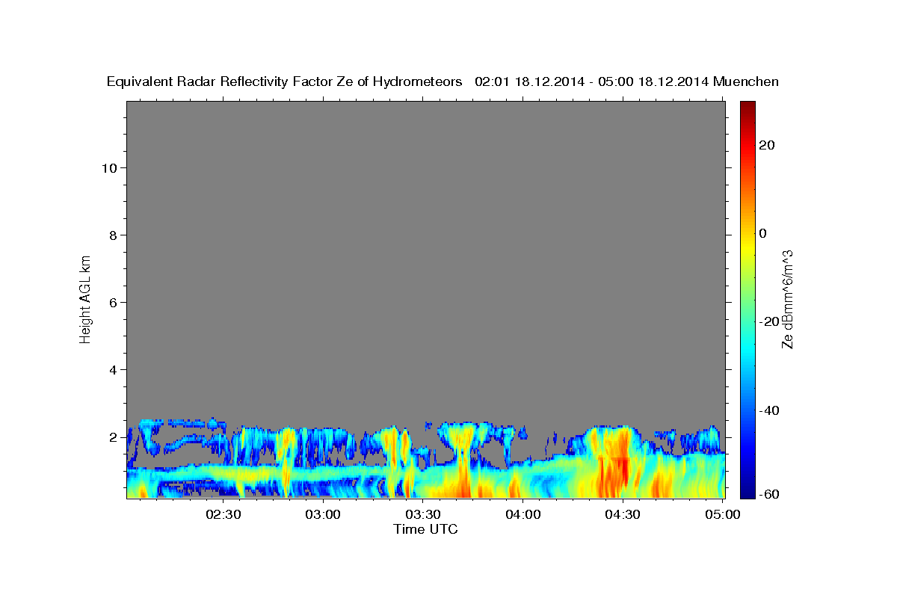Image resolution: width=897 pixels, height=598 pixels.
Task: Click the colorbar value '-60'
Action: point(769,495)
